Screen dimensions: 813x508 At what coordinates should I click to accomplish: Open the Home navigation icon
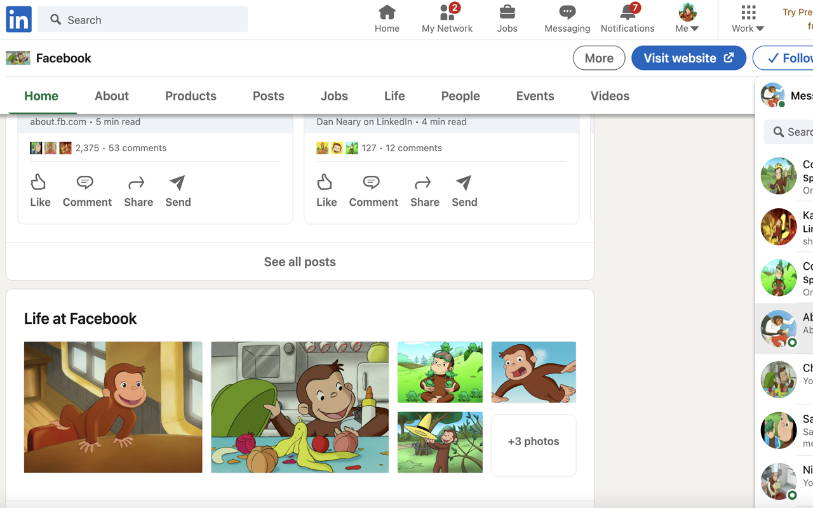coord(387,13)
